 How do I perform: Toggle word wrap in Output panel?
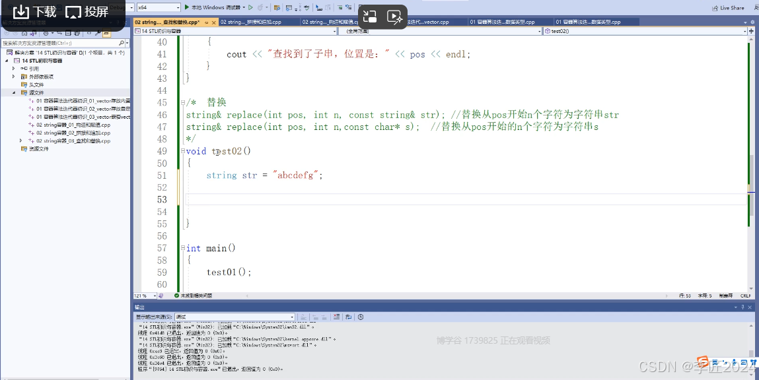348,317
